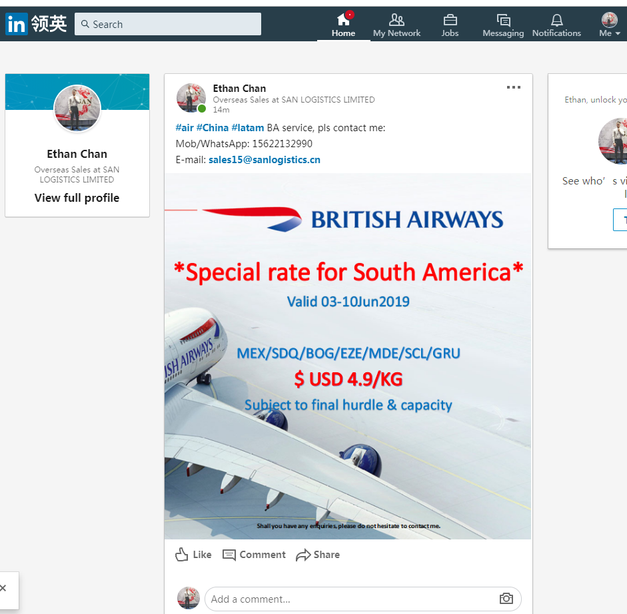Click the sales15@sanlogistics.cn email link
The image size is (627, 614).
pos(264,160)
